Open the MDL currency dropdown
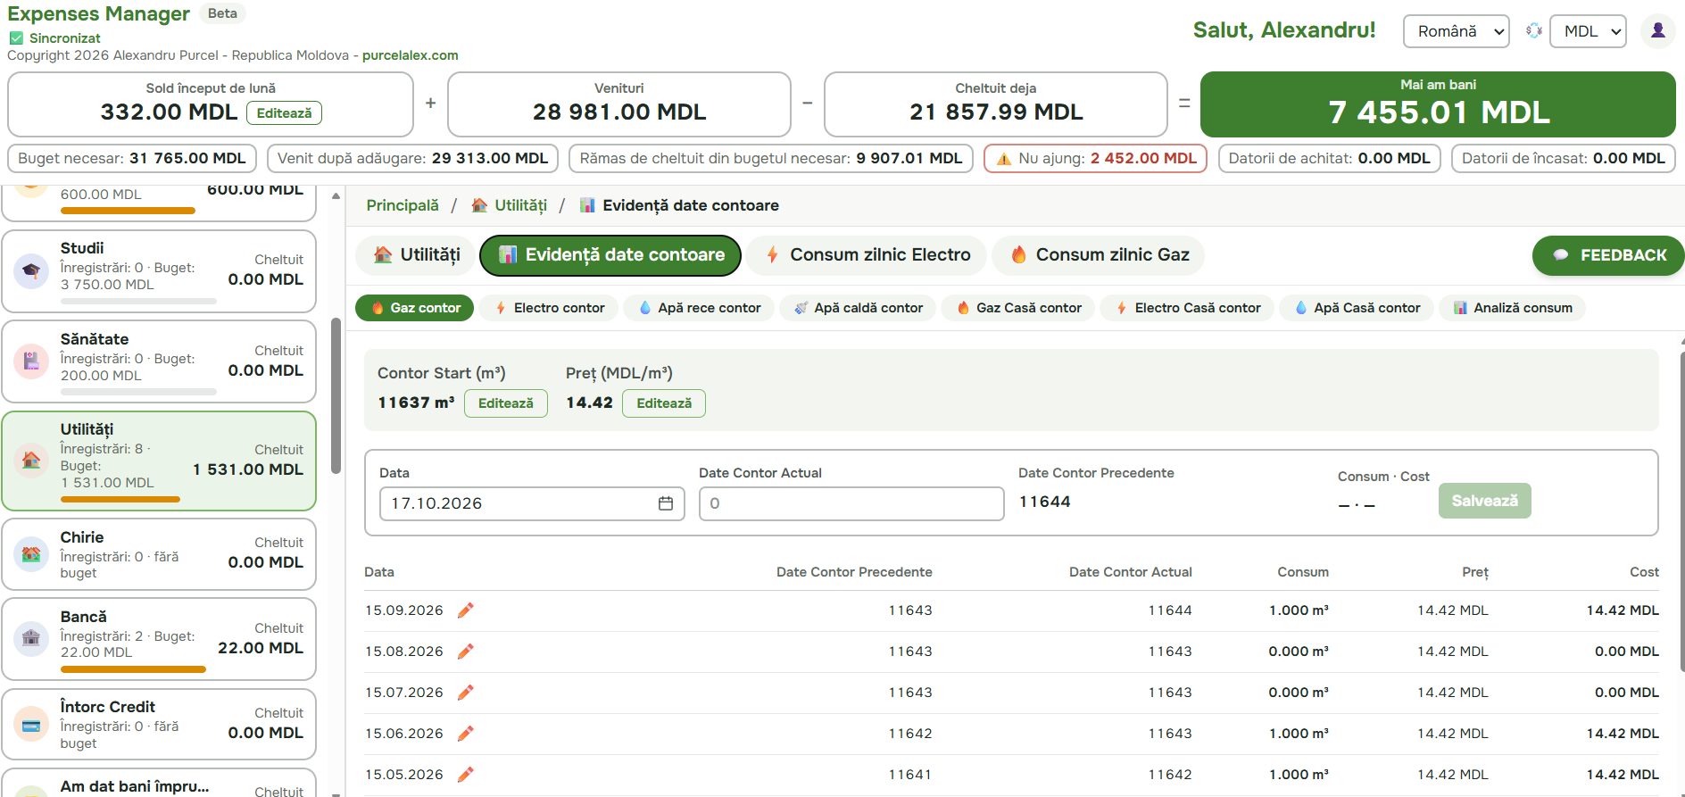 pos(1588,31)
